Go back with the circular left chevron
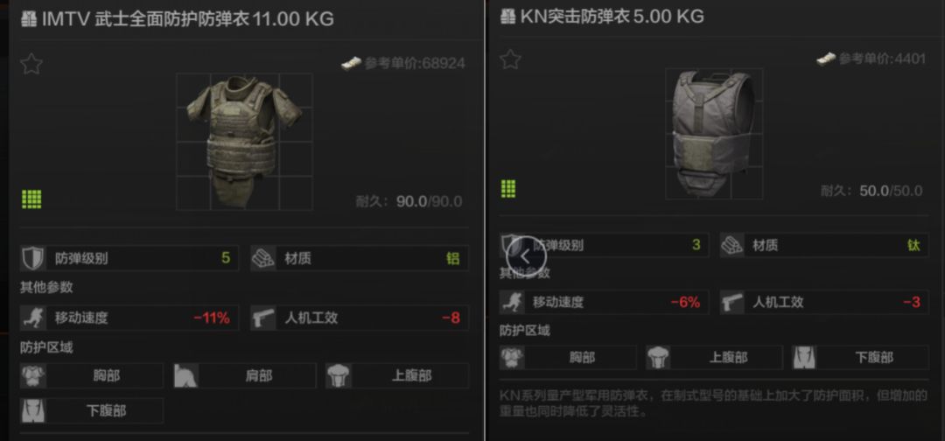 pos(526,256)
